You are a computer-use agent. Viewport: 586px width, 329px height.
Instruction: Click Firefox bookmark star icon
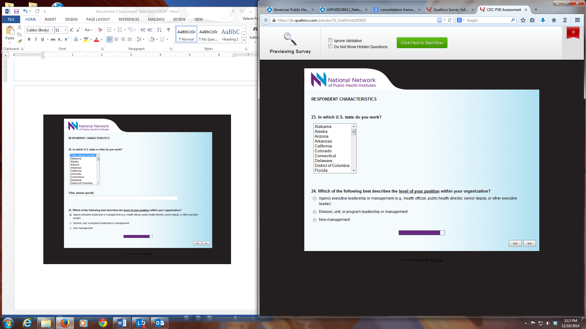pos(523,20)
